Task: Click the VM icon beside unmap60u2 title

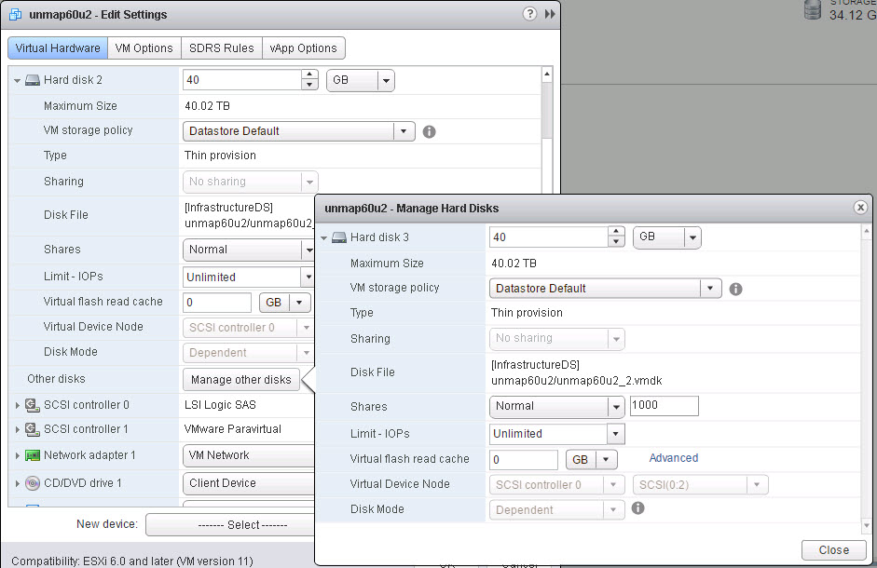Action: (x=16, y=15)
